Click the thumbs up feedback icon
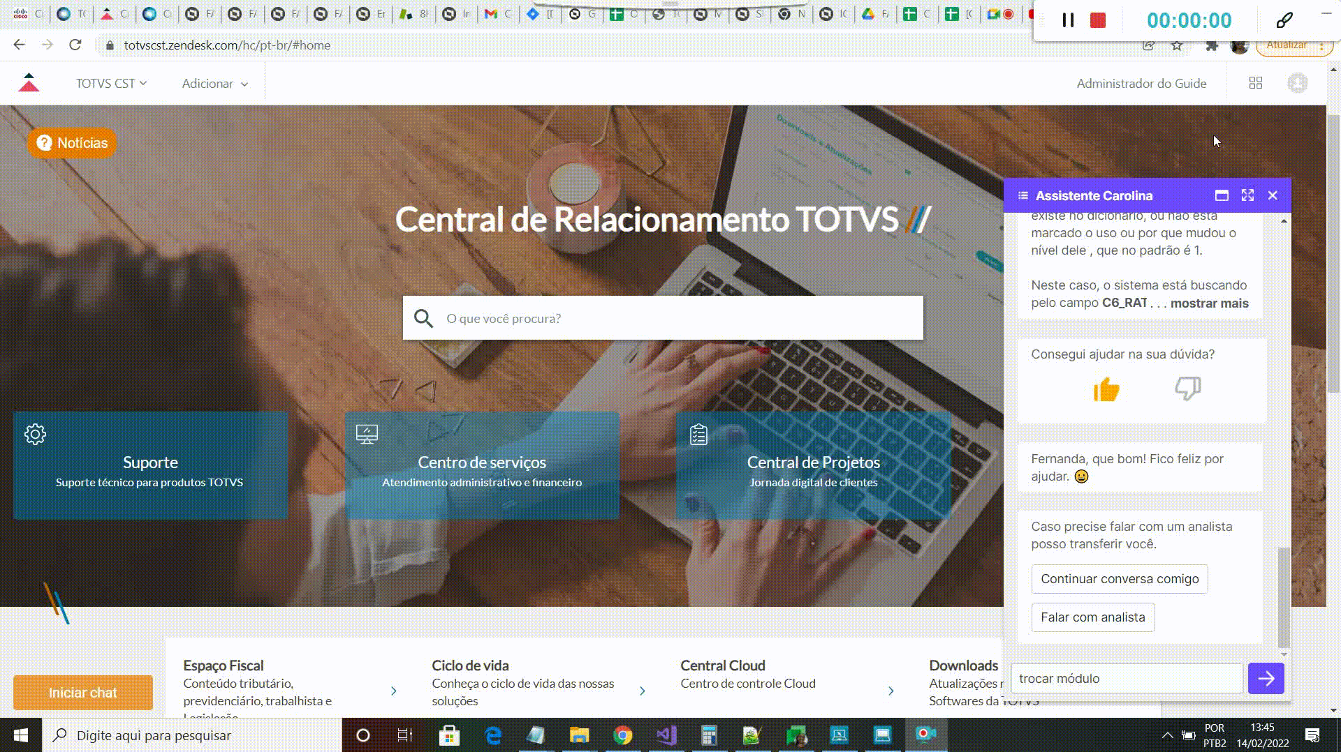 coord(1106,389)
